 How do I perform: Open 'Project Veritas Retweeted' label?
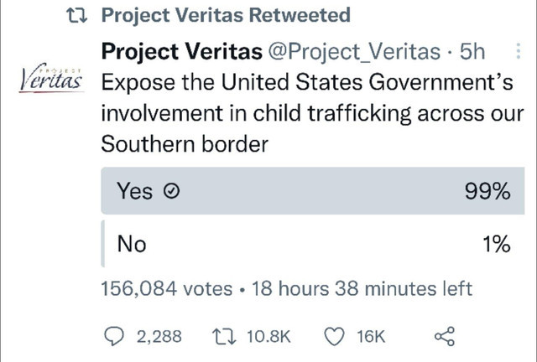[x=226, y=15]
